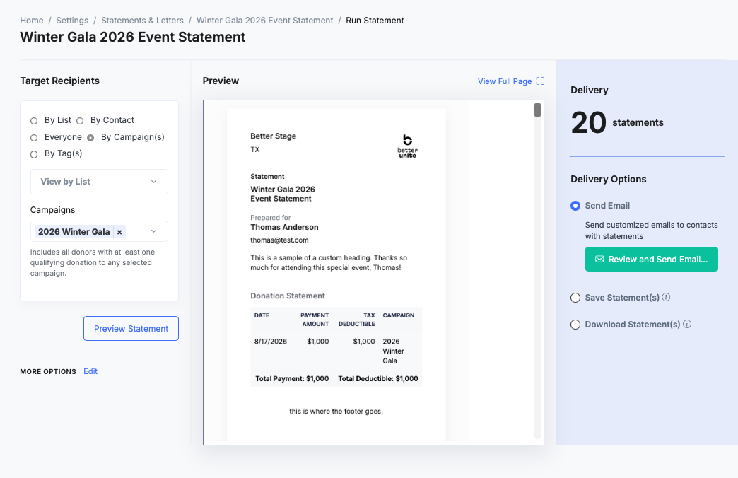Select the By List radio option
Image resolution: width=738 pixels, height=478 pixels.
pos(34,121)
